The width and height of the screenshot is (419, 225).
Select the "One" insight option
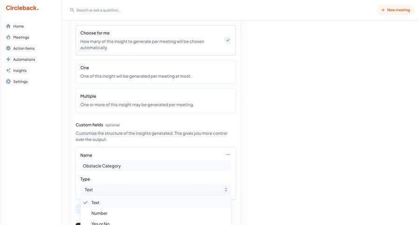point(155,72)
